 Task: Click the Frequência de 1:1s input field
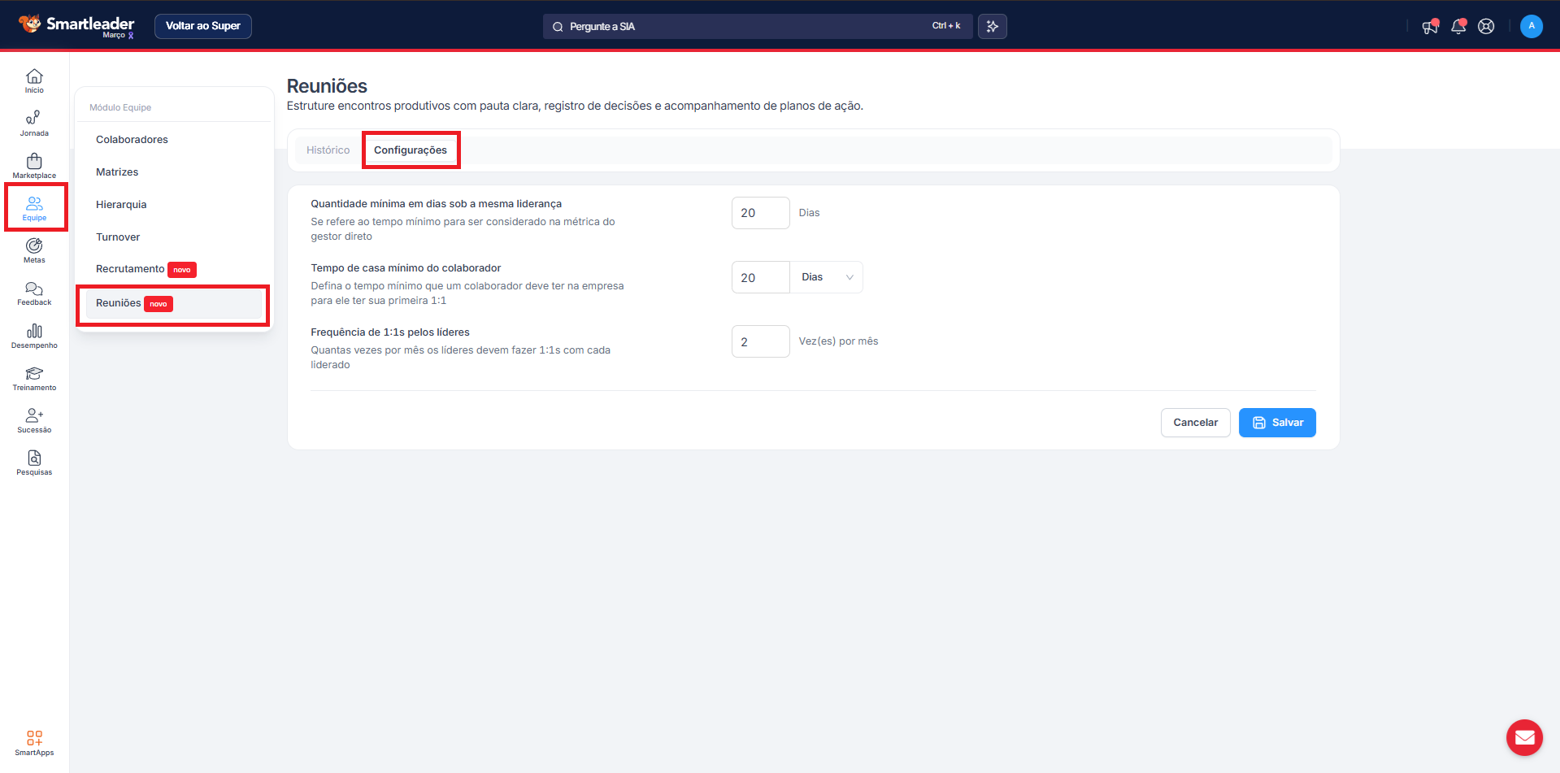coord(760,341)
